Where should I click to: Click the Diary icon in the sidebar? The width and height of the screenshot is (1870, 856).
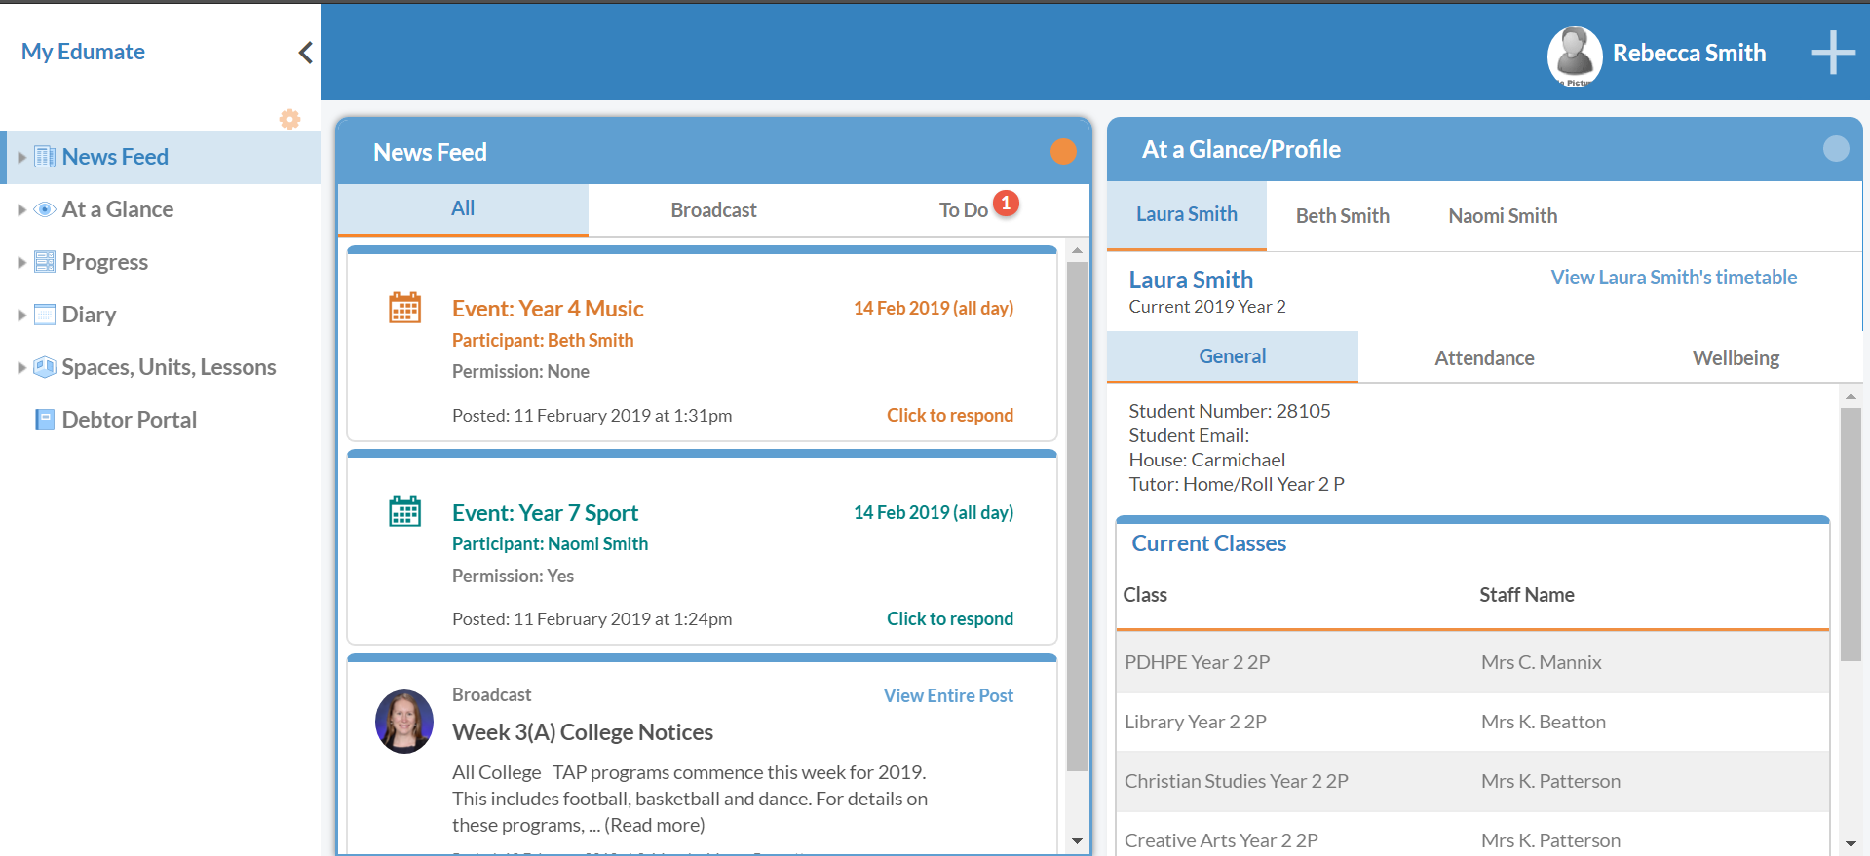tap(45, 315)
